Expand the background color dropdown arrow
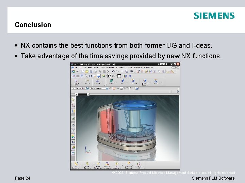245x183 pixels. click(x=122, y=76)
